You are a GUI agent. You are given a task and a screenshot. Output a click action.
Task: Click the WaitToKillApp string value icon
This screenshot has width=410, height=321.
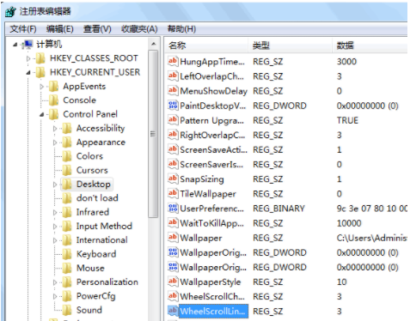(173, 223)
